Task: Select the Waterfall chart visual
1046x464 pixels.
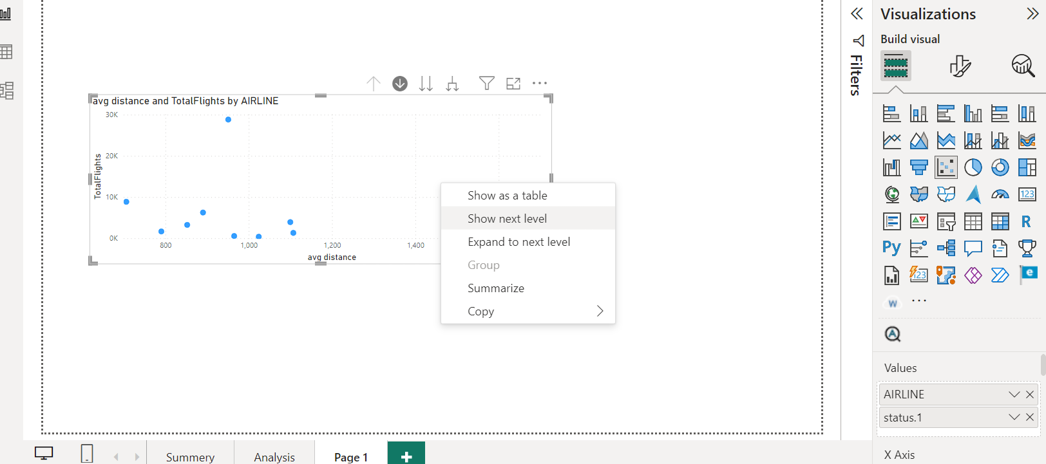Action: click(891, 167)
